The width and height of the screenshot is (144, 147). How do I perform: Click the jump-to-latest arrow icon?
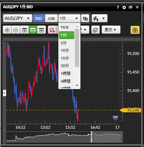pyautogui.click(x=42, y=30)
